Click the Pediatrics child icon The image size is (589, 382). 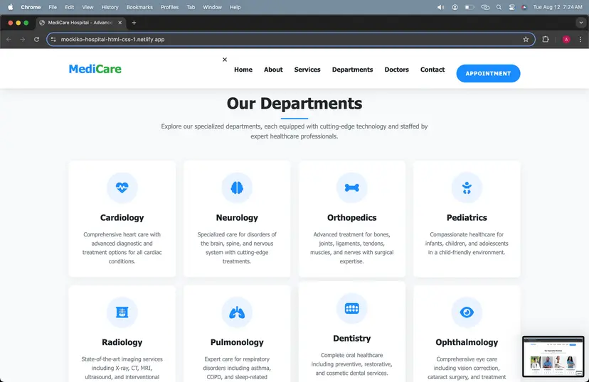pos(467,188)
